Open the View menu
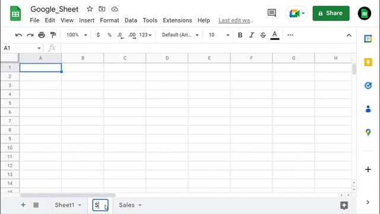 point(67,20)
